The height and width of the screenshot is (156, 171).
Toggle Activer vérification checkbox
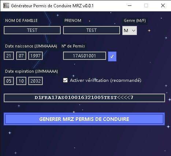tap(65, 80)
